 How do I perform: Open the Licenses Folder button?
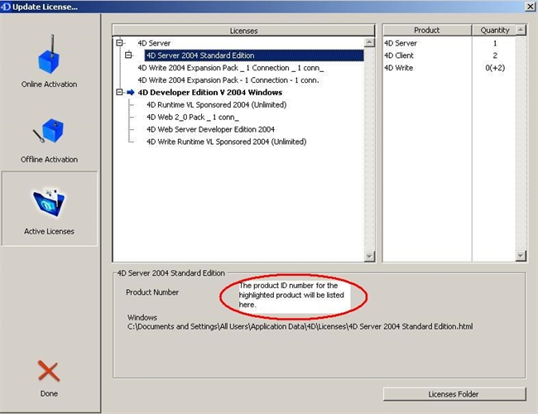(x=454, y=394)
